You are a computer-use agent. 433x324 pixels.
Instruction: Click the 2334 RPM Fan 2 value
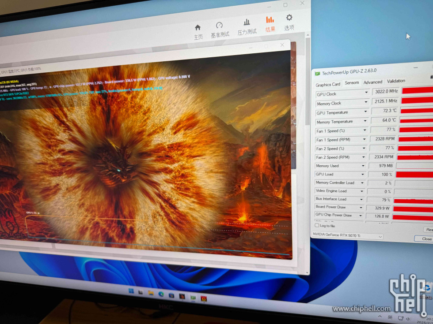[382, 157]
